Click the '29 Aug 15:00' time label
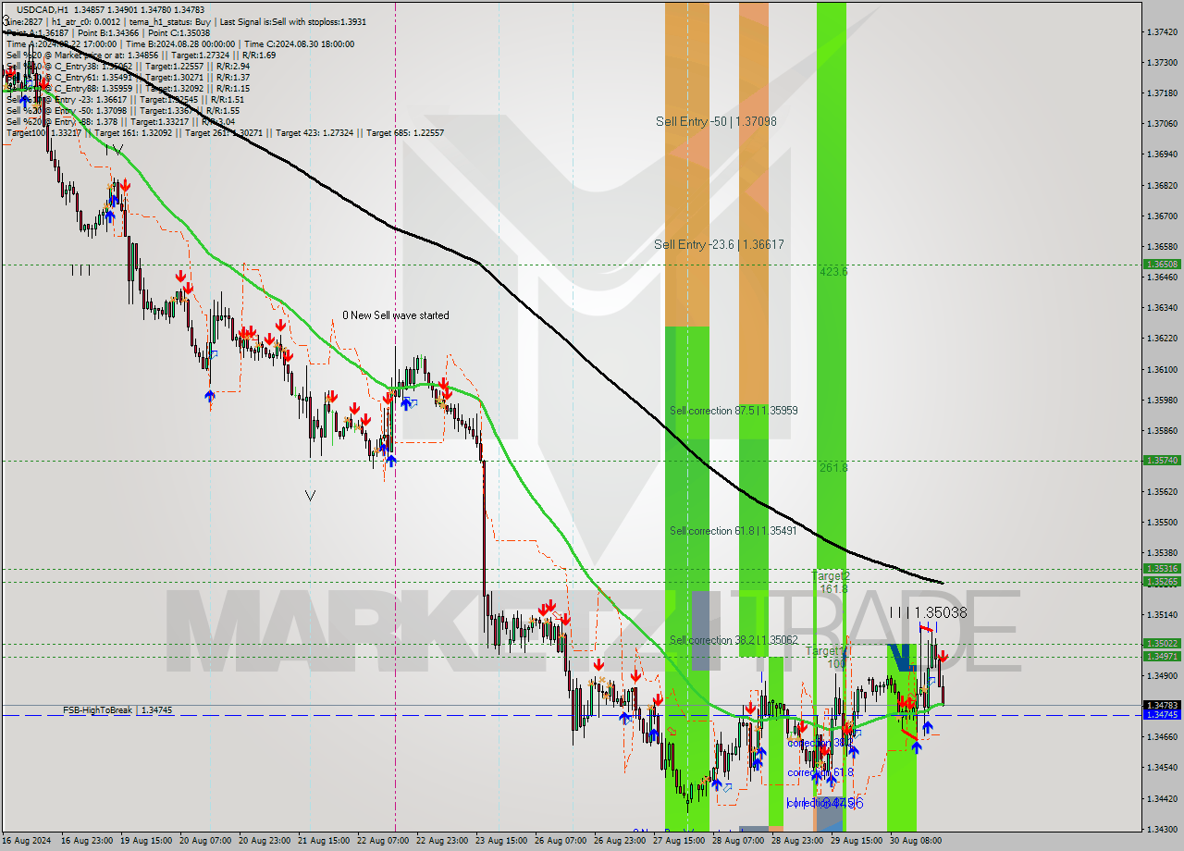 [x=857, y=841]
